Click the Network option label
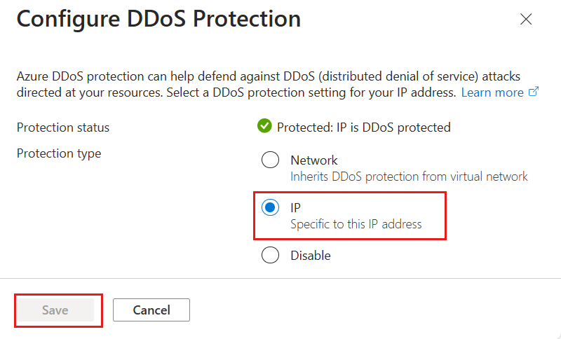The image size is (561, 339). tap(314, 160)
